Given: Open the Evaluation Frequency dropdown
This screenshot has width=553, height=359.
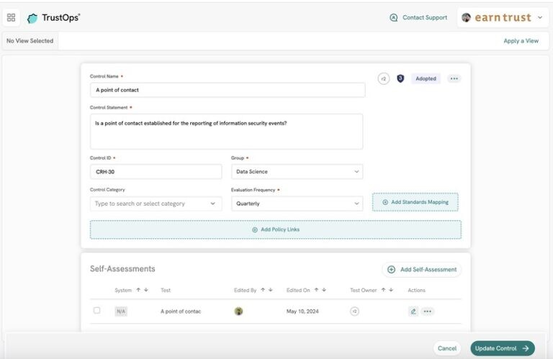Looking at the screenshot, I should coord(296,204).
